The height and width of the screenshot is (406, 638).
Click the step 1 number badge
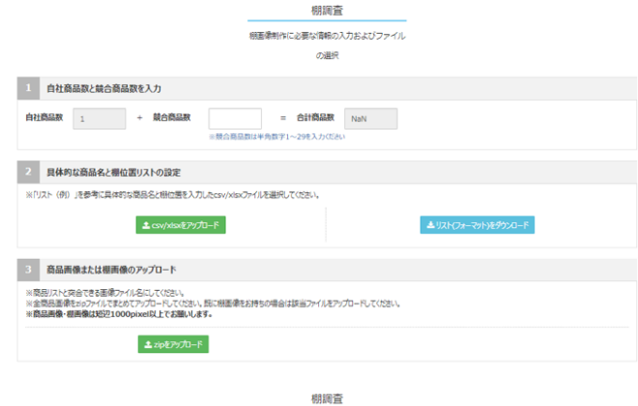28,88
